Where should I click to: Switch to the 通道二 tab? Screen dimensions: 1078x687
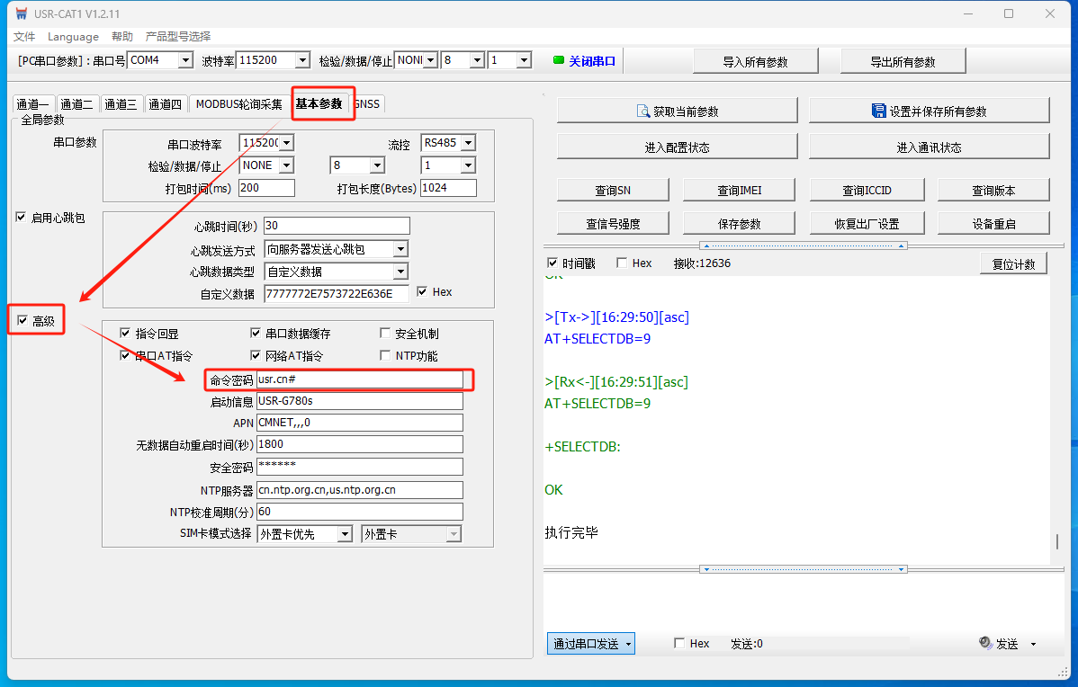[x=77, y=104]
